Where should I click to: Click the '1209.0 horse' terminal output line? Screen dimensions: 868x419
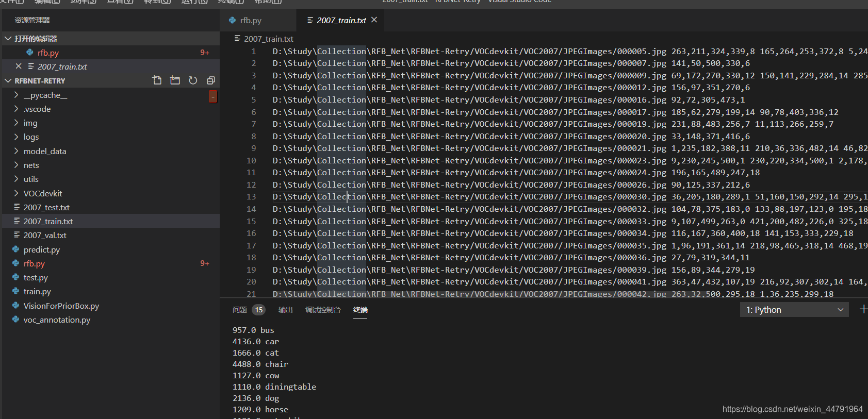click(260, 410)
